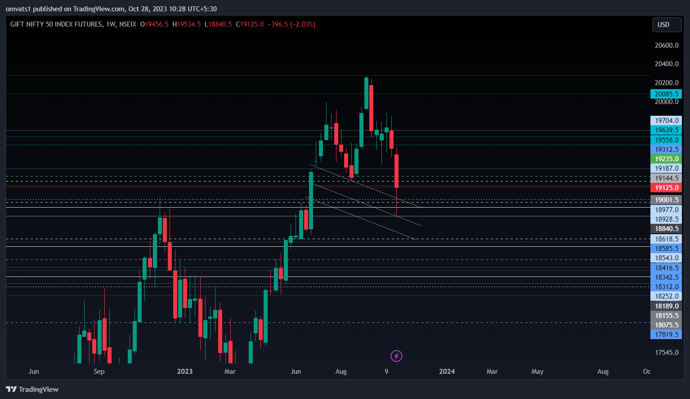Click the Sep label on time axis
The height and width of the screenshot is (399, 690).
tap(99, 372)
